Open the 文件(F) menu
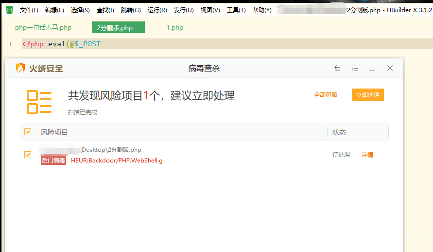This screenshot has height=252, width=433. (29, 10)
